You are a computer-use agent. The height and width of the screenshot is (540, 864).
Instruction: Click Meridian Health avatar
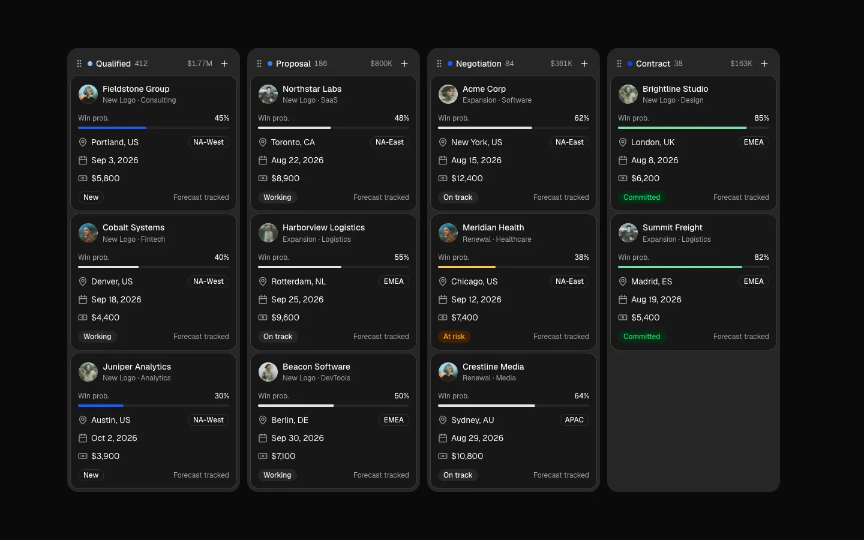(448, 233)
